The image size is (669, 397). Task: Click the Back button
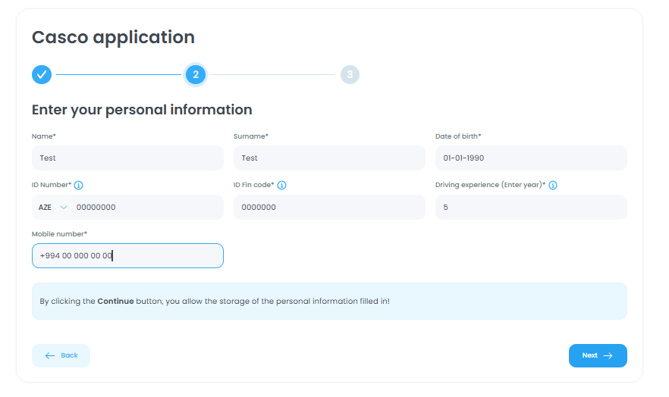pyautogui.click(x=61, y=355)
